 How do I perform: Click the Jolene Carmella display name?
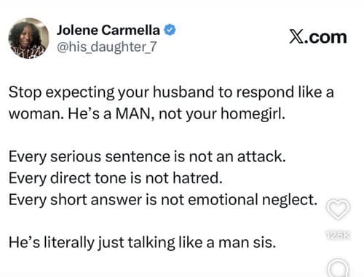tap(108, 31)
